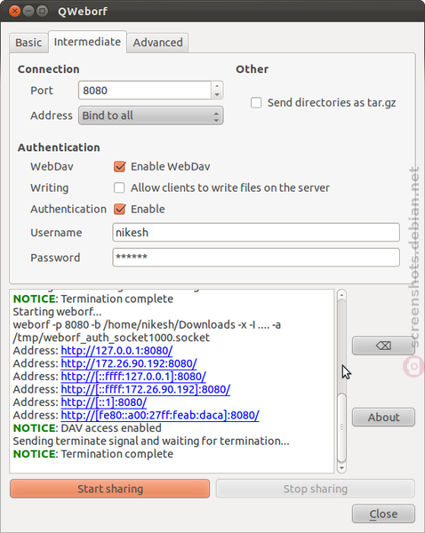Decrease port number with down arrow

[217, 94]
